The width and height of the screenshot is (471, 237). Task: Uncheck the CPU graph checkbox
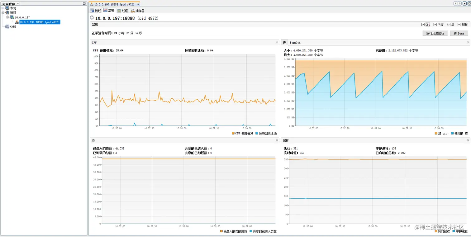pyautogui.click(x=423, y=25)
